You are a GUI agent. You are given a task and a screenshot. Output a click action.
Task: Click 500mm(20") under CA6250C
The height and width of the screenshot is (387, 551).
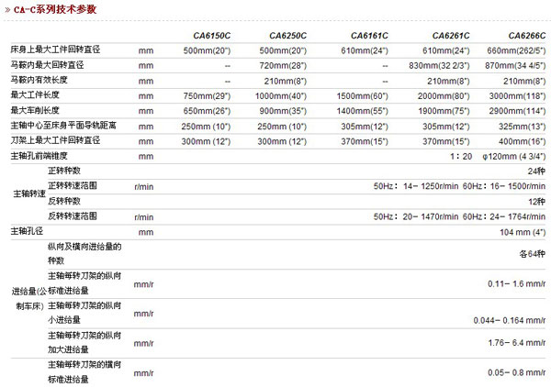pos(283,50)
